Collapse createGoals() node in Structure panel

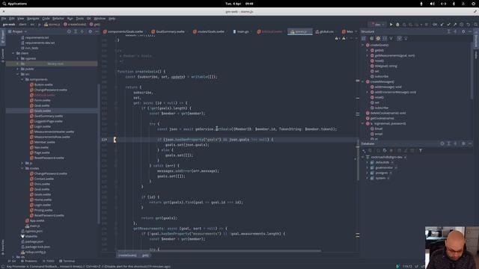(363, 45)
